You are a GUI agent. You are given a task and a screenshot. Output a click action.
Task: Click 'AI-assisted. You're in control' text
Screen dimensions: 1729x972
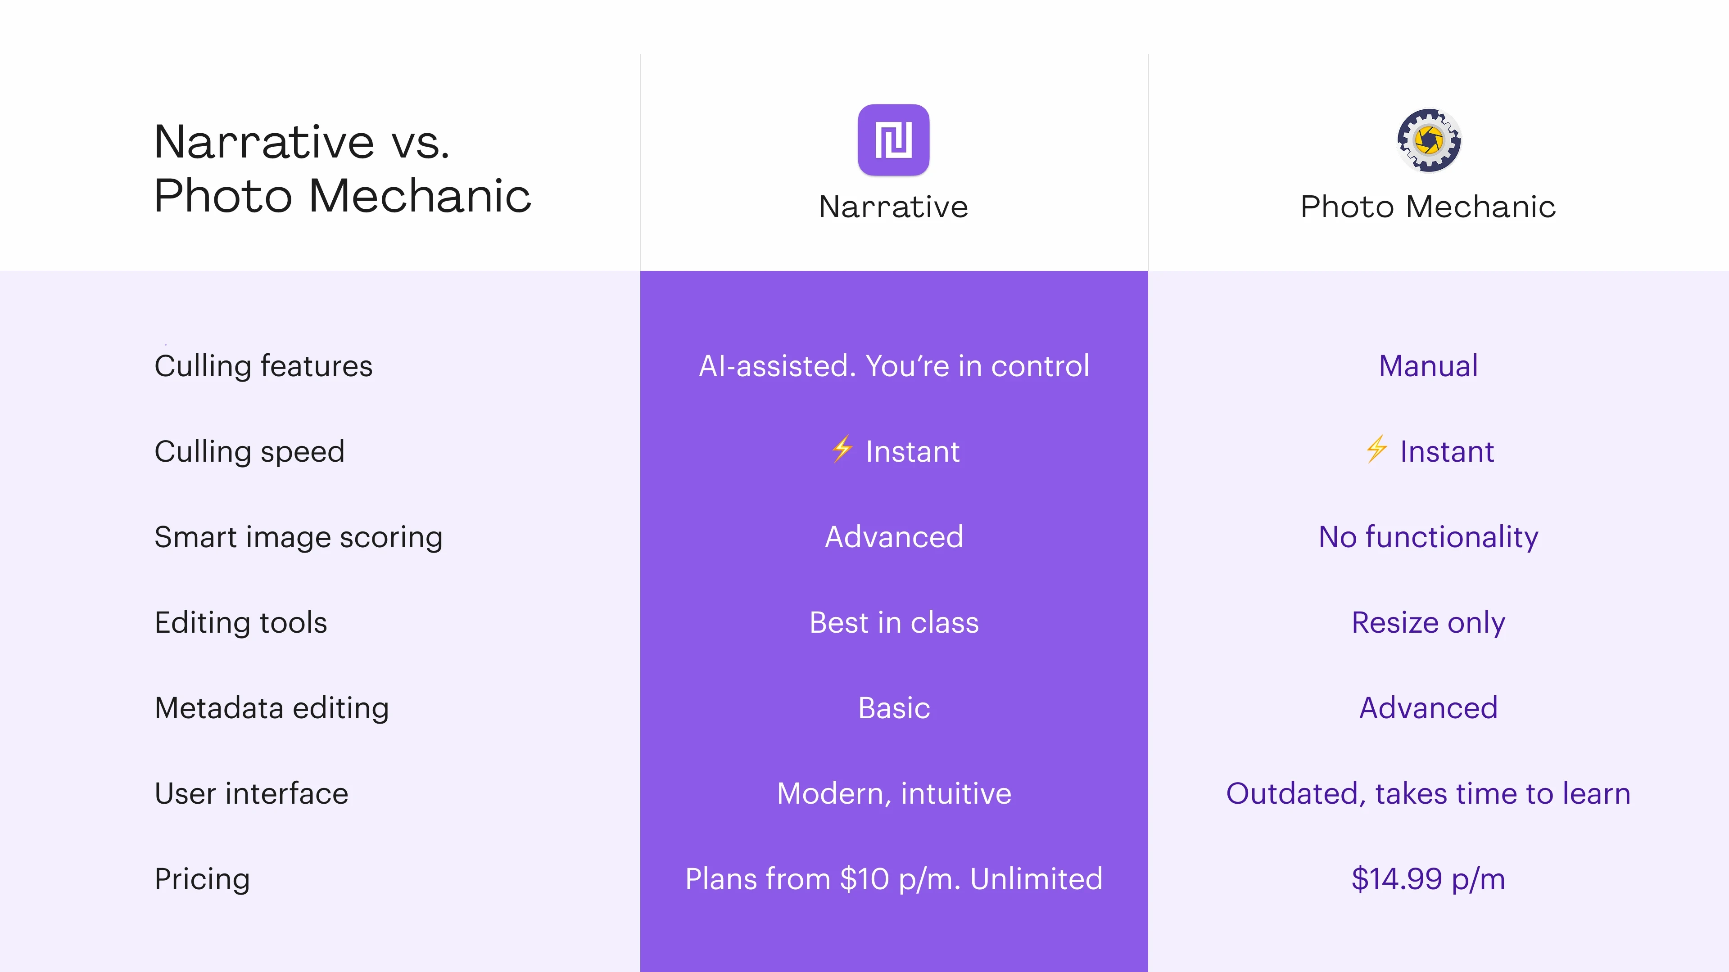point(894,366)
